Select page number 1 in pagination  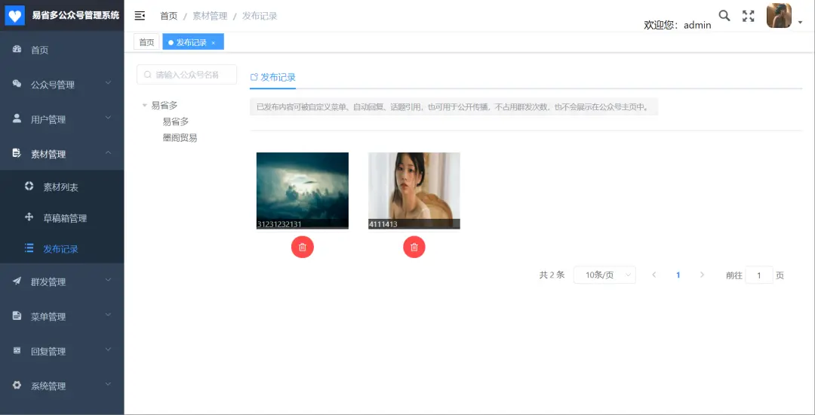pyautogui.click(x=678, y=275)
